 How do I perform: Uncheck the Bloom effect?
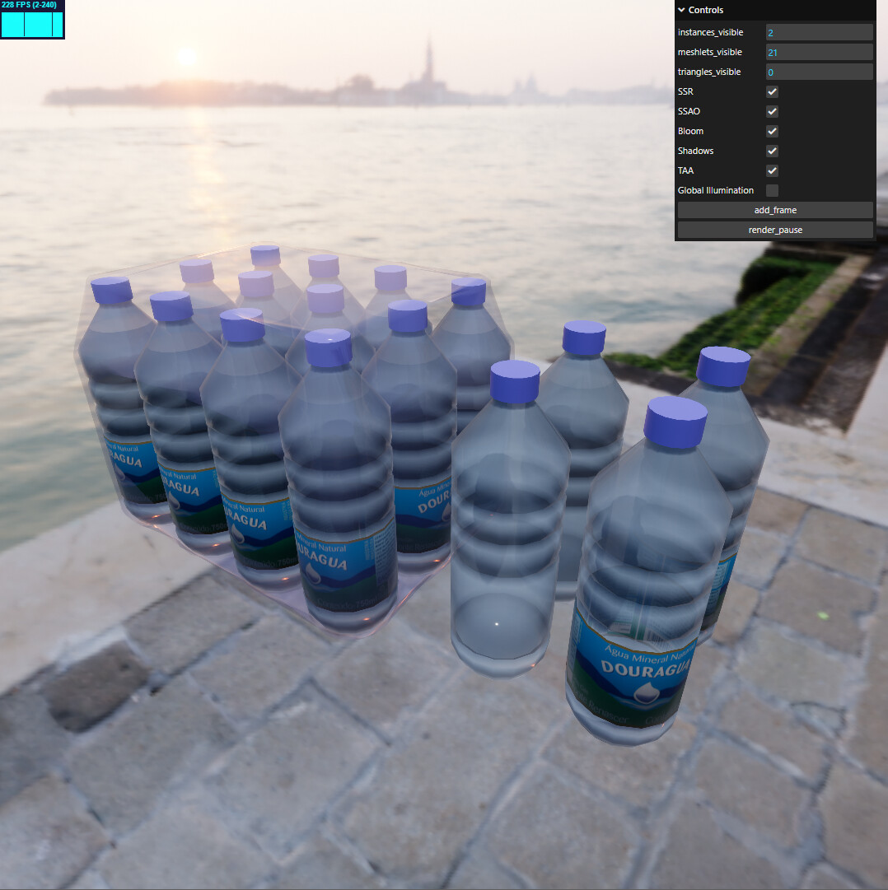click(x=772, y=131)
